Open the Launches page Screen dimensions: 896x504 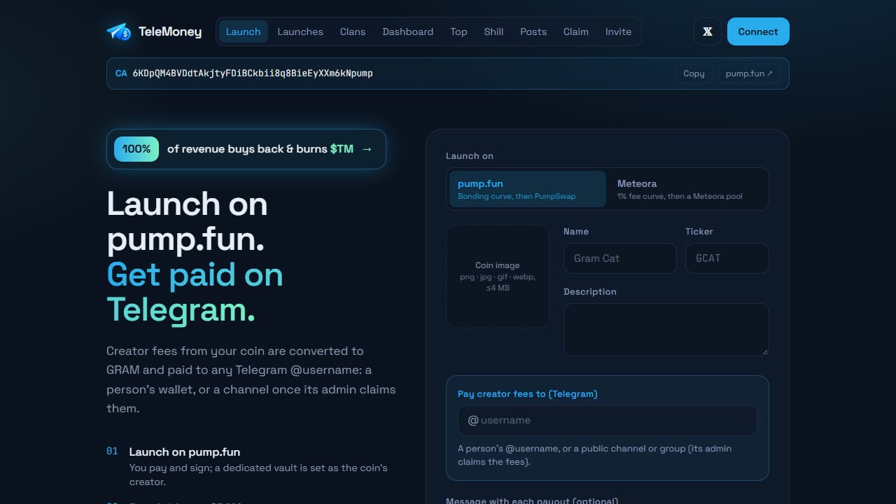click(x=300, y=31)
